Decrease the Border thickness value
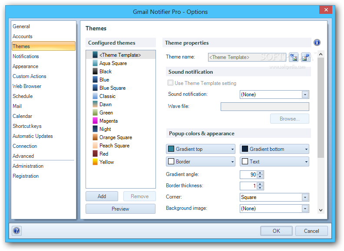The image size is (344, 251). pyautogui.click(x=260, y=188)
